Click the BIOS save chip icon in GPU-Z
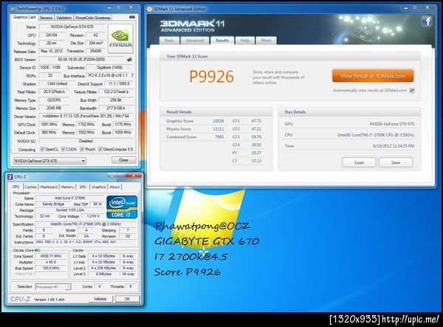Screen dimensions: 443x327 click(x=129, y=59)
